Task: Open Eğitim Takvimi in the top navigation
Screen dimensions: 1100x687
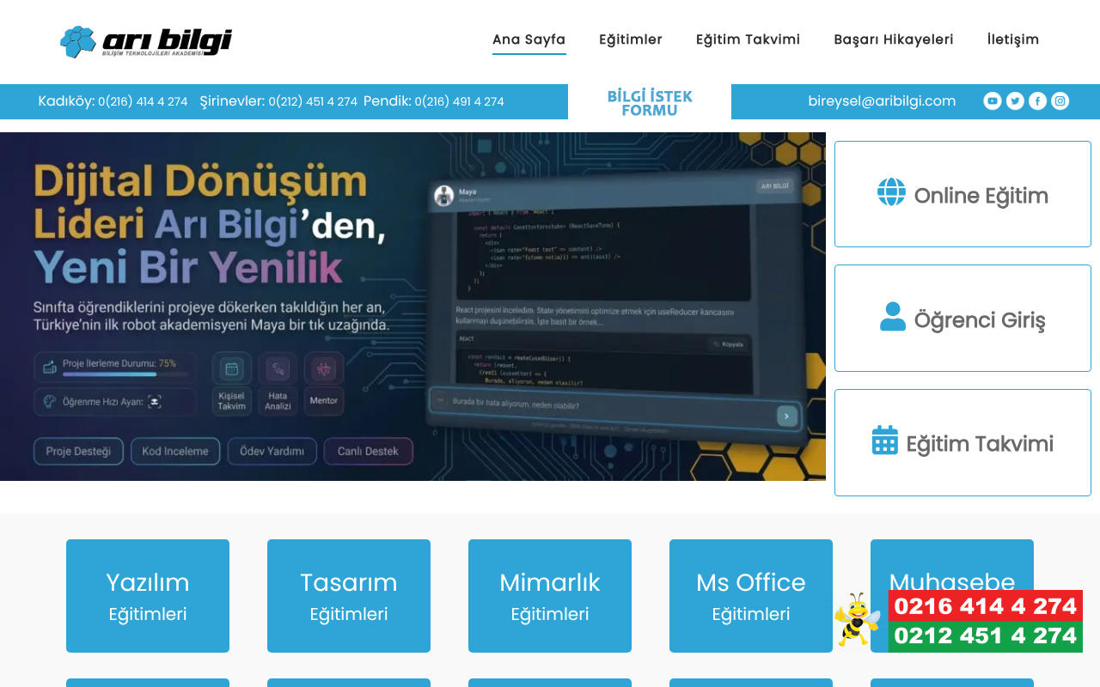Action: tap(748, 40)
